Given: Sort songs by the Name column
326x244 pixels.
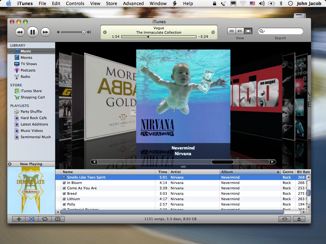Looking at the screenshot, I should [108, 172].
